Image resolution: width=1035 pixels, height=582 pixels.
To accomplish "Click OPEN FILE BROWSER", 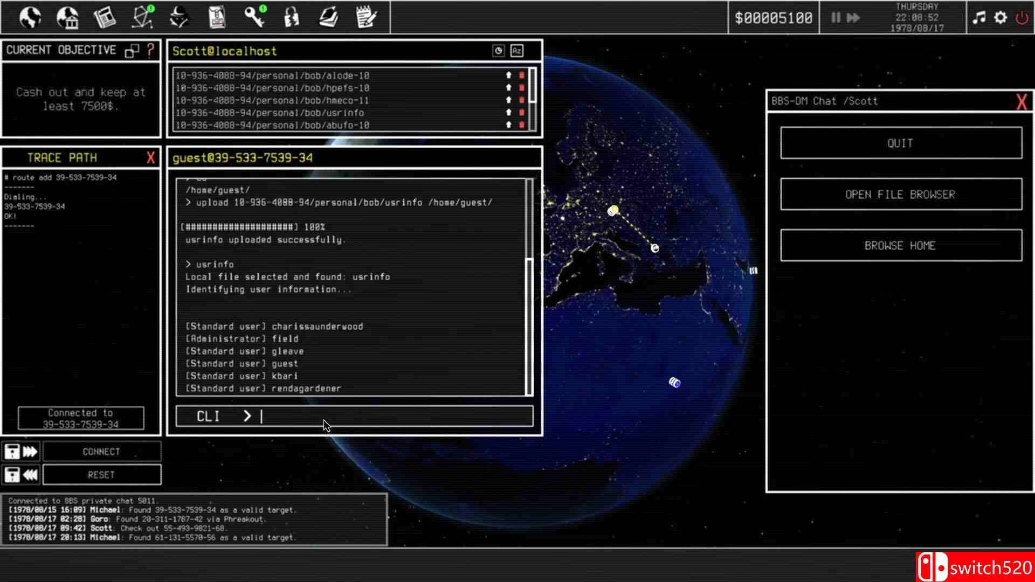I will (900, 194).
